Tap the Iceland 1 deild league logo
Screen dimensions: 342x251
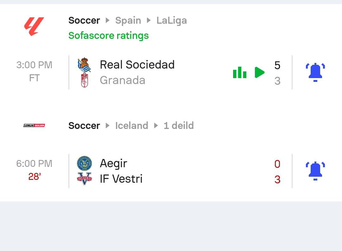point(34,125)
